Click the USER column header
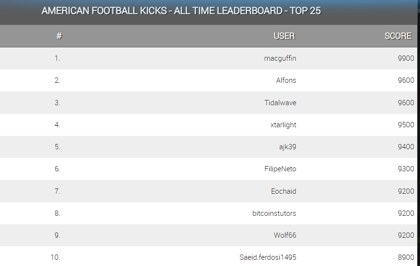This screenshot has width=420, height=266. (x=284, y=36)
